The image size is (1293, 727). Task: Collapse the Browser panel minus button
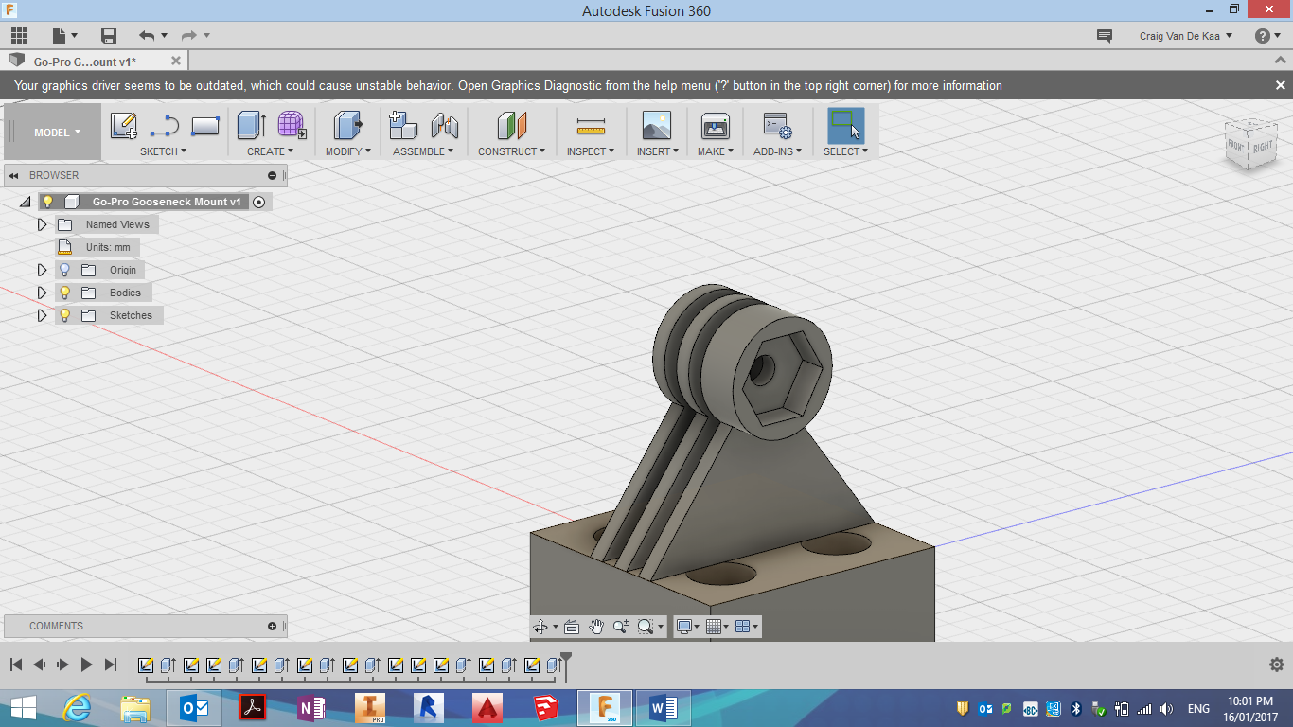point(273,175)
